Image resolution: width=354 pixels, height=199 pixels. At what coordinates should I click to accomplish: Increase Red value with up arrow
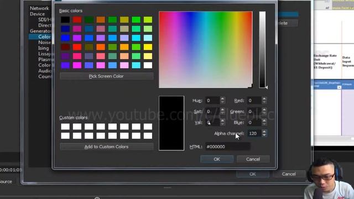click(264, 98)
